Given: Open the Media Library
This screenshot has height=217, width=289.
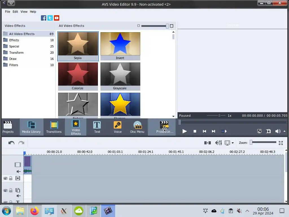Looking at the screenshot, I should 31,127.
